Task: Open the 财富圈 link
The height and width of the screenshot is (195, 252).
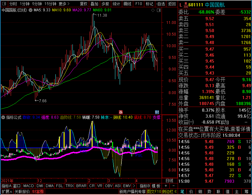Action: [x=38, y=192]
